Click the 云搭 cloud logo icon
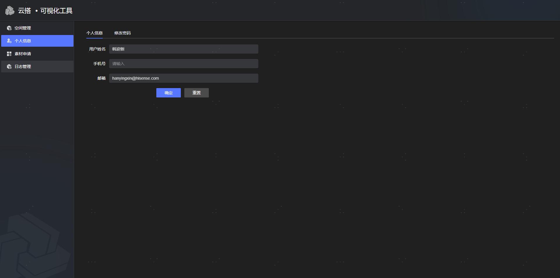 click(10, 11)
